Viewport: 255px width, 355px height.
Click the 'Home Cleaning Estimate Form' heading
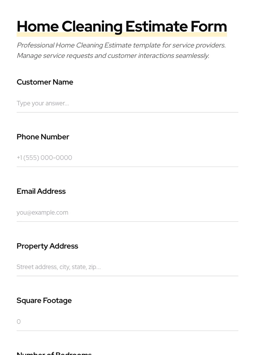pyautogui.click(x=122, y=26)
